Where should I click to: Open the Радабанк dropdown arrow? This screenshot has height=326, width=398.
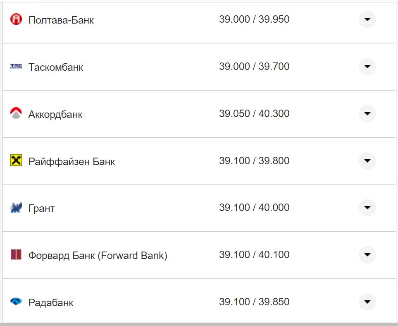pos(367,302)
